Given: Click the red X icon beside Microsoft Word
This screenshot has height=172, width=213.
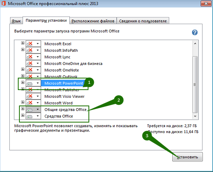Looking at the screenshot, I should [x=29, y=103].
